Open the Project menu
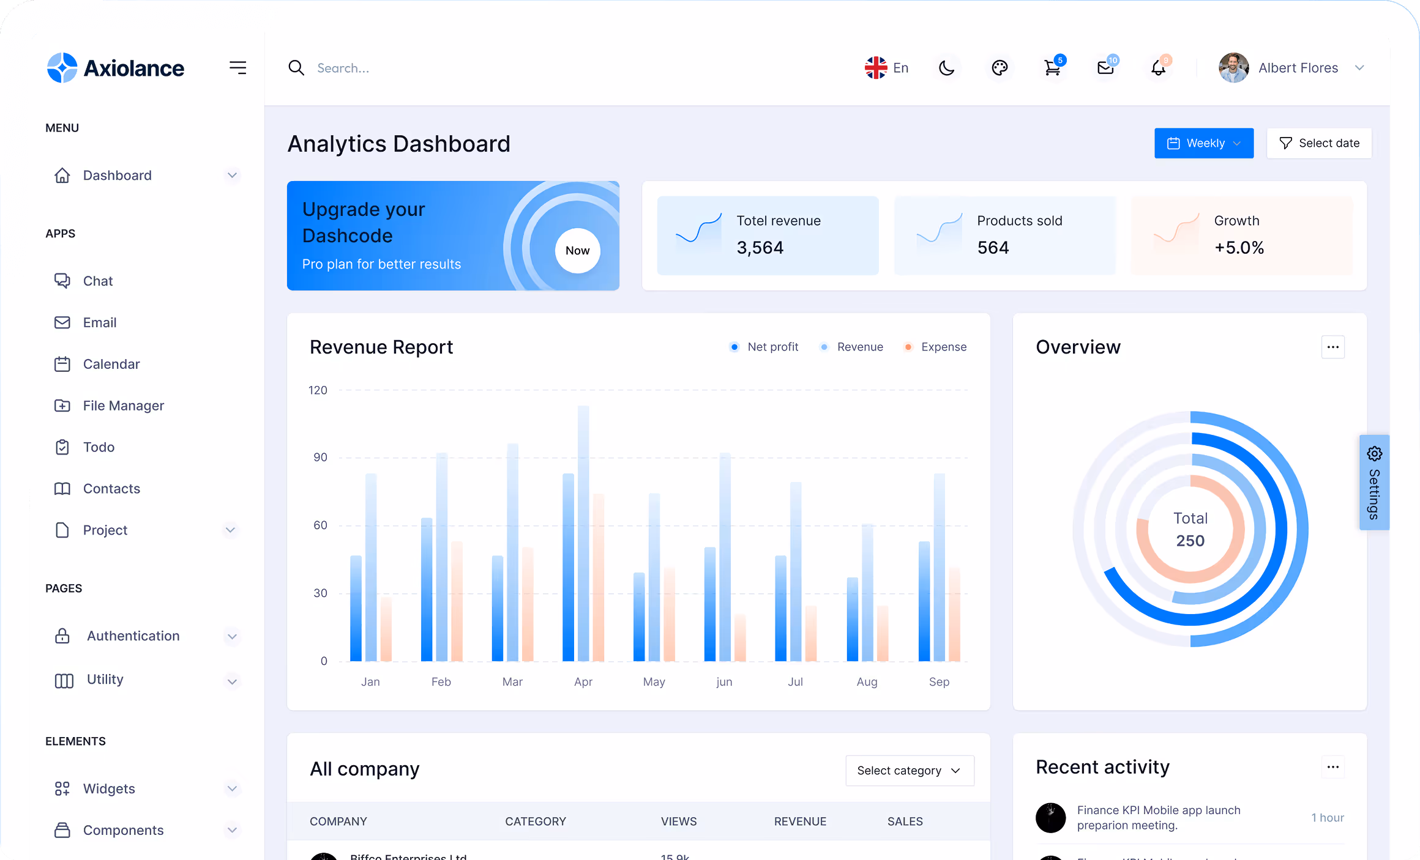The width and height of the screenshot is (1420, 860). (106, 530)
